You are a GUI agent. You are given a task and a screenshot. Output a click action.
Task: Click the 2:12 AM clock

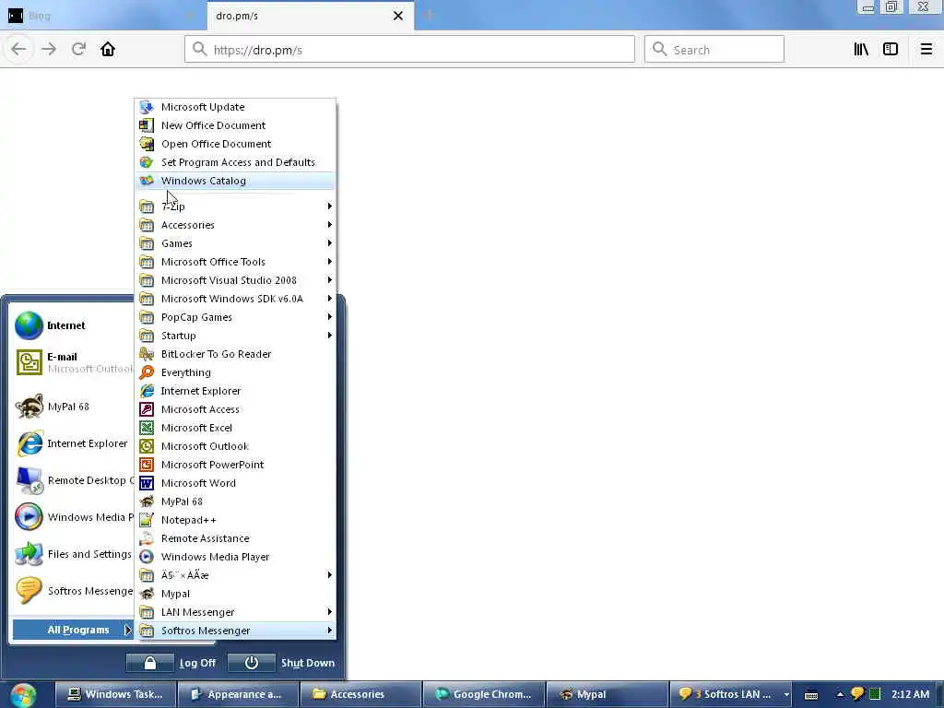910,694
